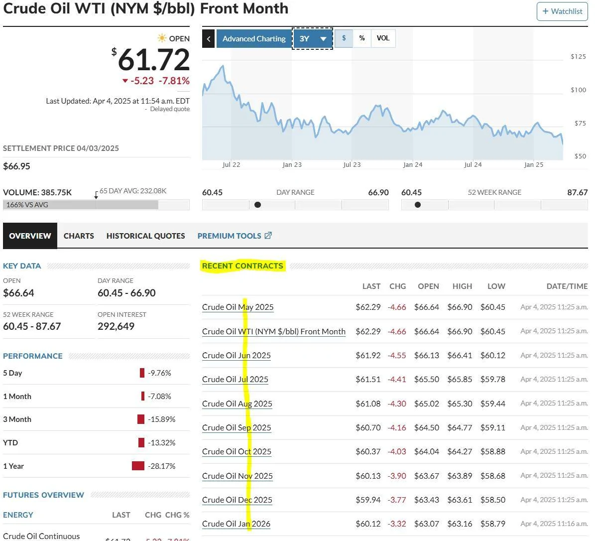Add to Watchlist with the plus button
The image size is (595, 541).
pyautogui.click(x=562, y=11)
